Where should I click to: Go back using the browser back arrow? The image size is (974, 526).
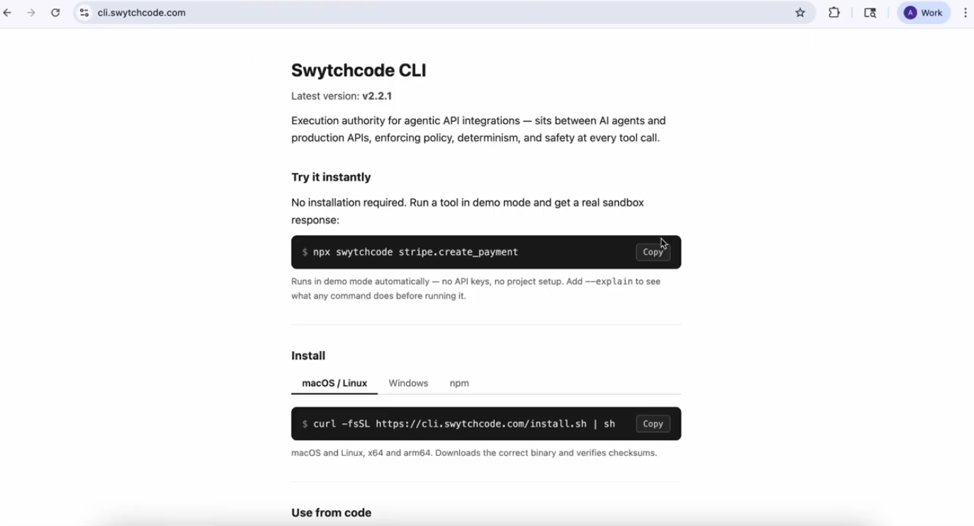[x=8, y=13]
